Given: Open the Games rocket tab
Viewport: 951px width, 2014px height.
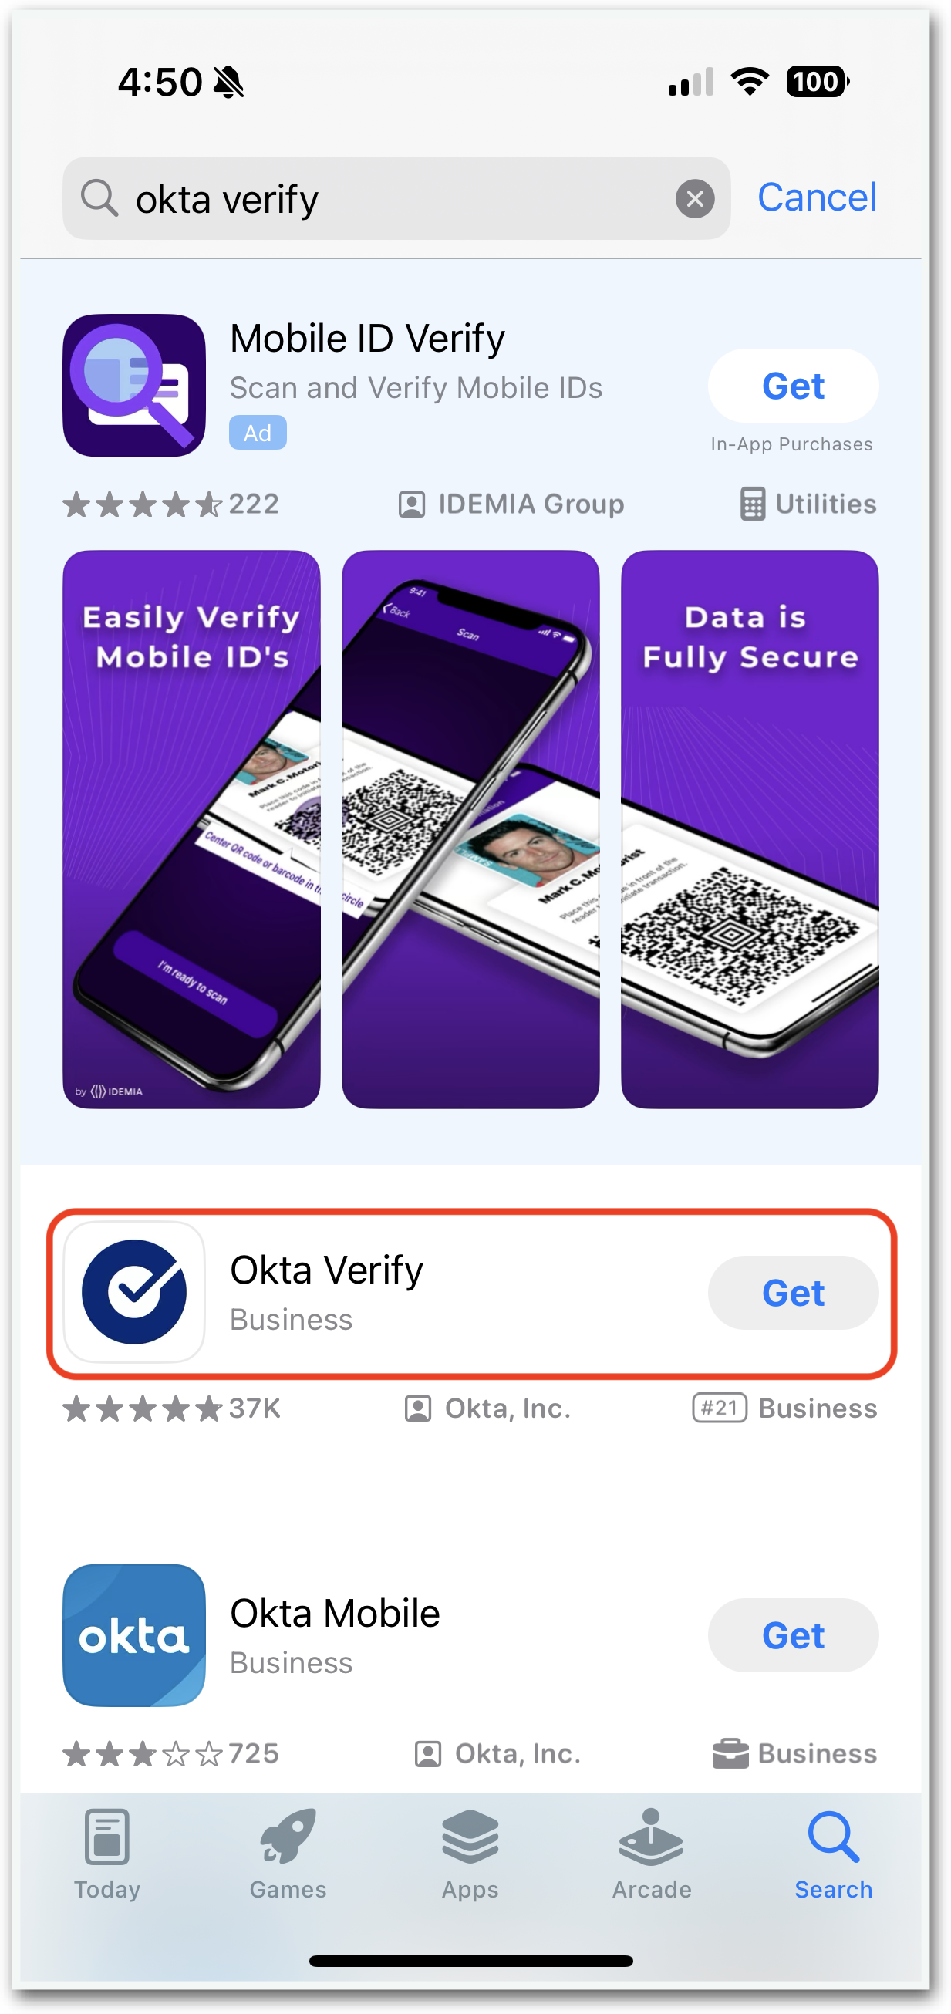Looking at the screenshot, I should (x=288, y=1854).
